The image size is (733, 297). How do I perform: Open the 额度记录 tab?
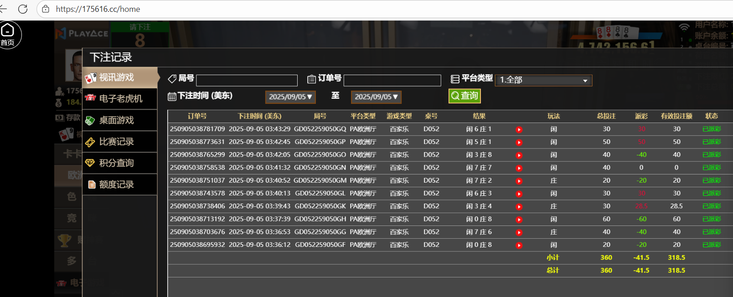pyautogui.click(x=120, y=184)
